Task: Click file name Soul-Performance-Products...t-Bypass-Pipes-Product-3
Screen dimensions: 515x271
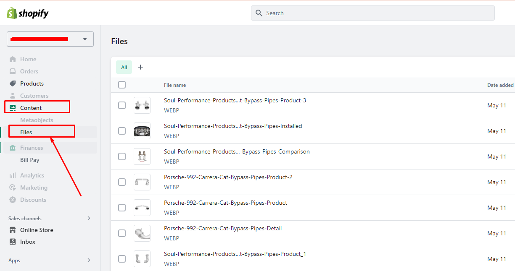Action: pos(235,100)
